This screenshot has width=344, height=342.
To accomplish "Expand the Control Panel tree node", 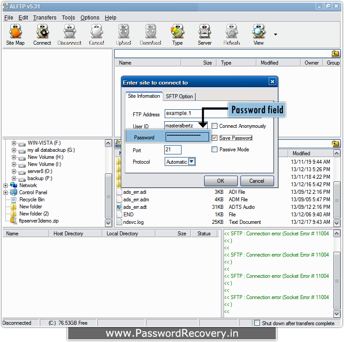I will [x=5, y=192].
